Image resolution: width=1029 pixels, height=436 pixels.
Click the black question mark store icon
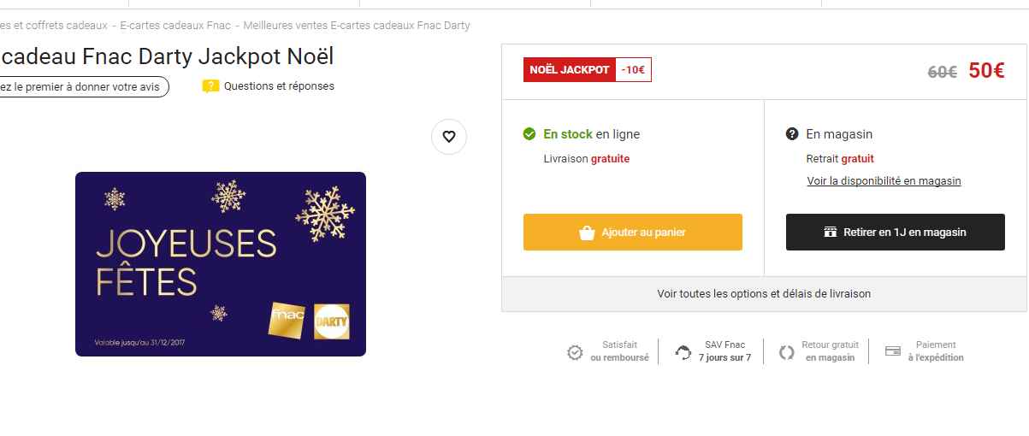coord(792,134)
